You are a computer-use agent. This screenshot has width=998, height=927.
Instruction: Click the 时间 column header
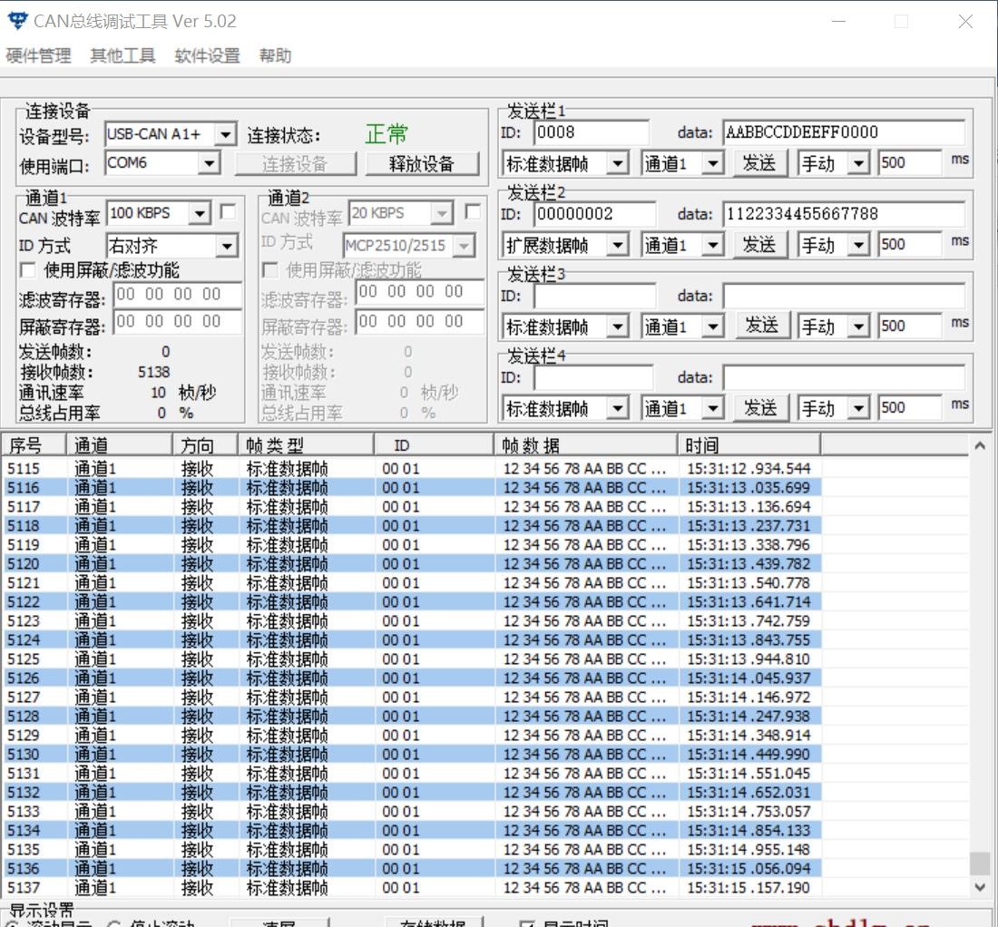(749, 445)
